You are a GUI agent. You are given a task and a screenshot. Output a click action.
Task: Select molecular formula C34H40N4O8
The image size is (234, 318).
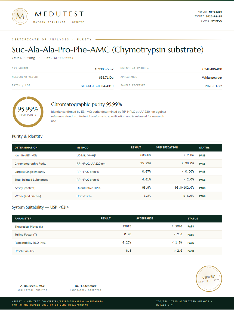[212, 69]
